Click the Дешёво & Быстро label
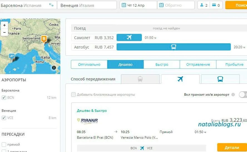The image size is (247, 152). click(x=92, y=111)
